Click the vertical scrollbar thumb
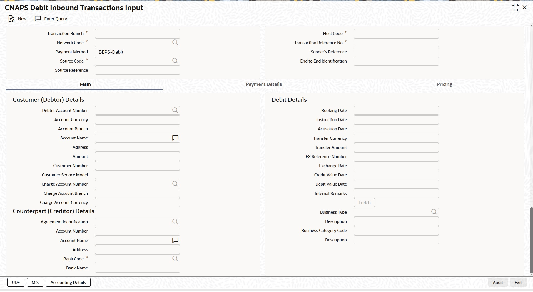 coord(531,240)
